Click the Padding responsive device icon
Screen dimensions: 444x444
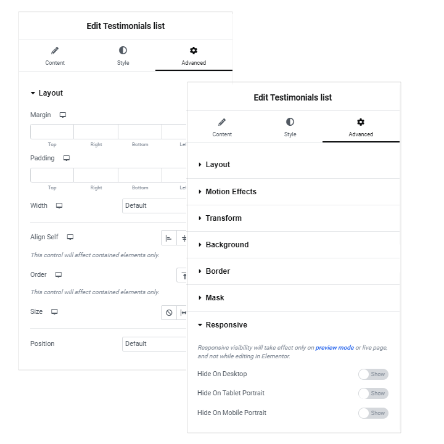[x=66, y=158]
